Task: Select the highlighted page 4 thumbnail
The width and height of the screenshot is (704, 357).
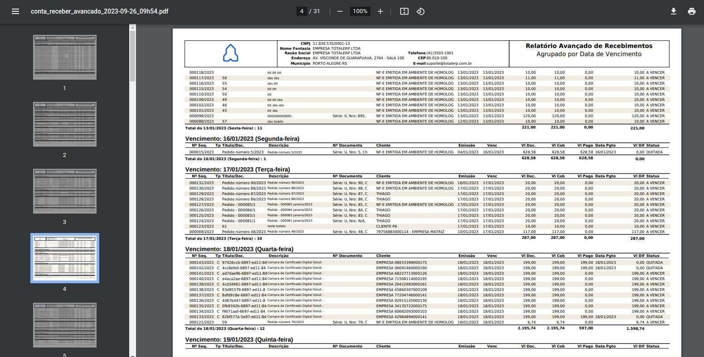Action: click(65, 258)
